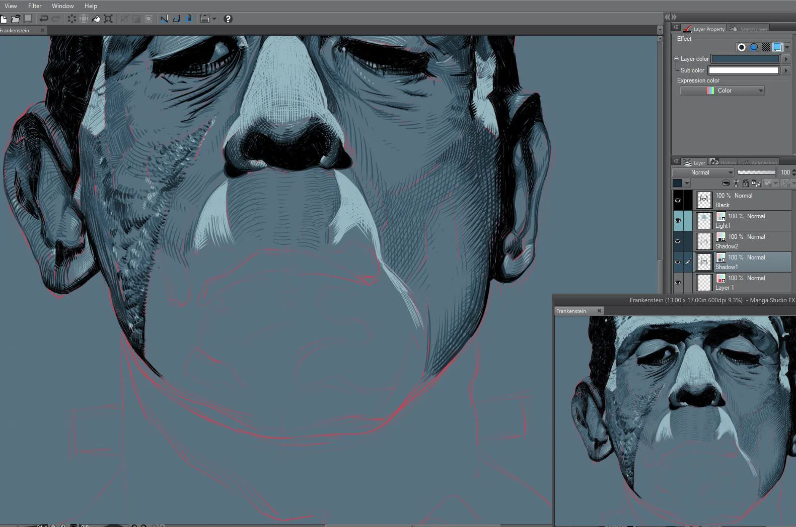
Task: Toggle Snap to Ruler icon
Action: (x=164, y=19)
